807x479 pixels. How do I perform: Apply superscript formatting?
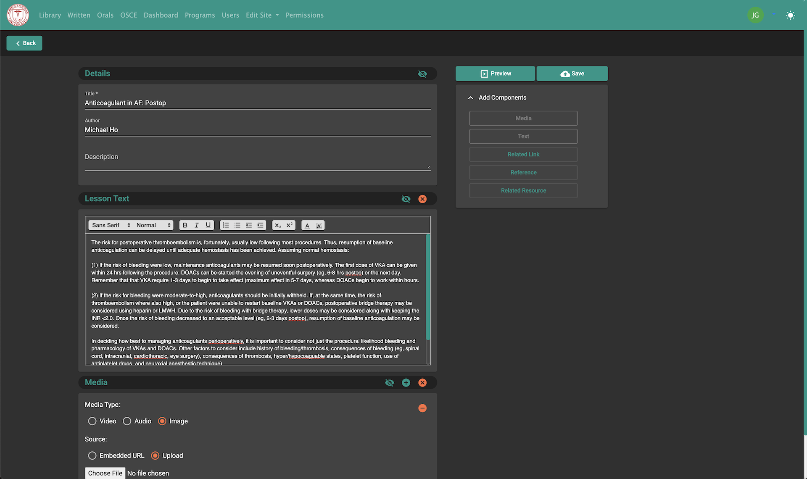pyautogui.click(x=289, y=225)
